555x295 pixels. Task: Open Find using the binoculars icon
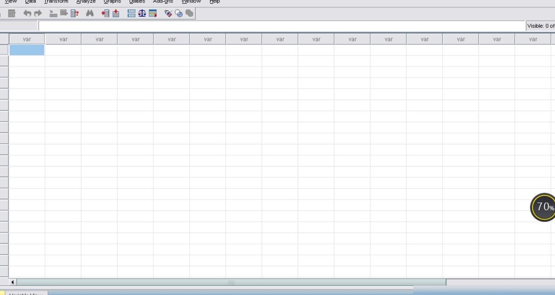[x=90, y=13]
